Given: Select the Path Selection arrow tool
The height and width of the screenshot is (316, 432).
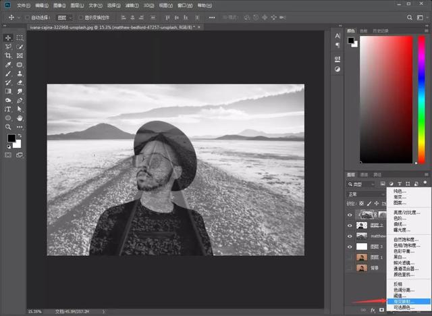Looking at the screenshot, I should (20, 109).
